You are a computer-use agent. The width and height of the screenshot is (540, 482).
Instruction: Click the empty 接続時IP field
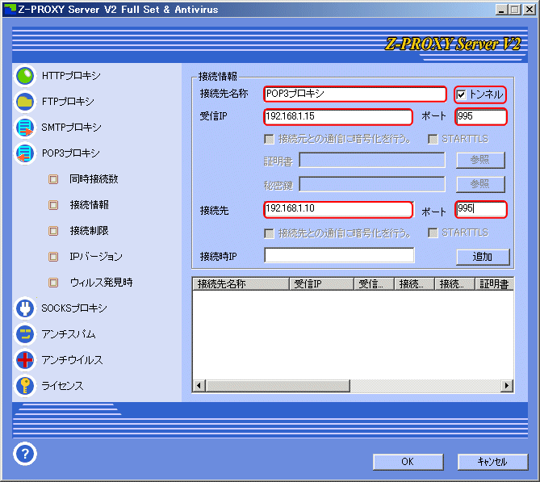click(339, 255)
